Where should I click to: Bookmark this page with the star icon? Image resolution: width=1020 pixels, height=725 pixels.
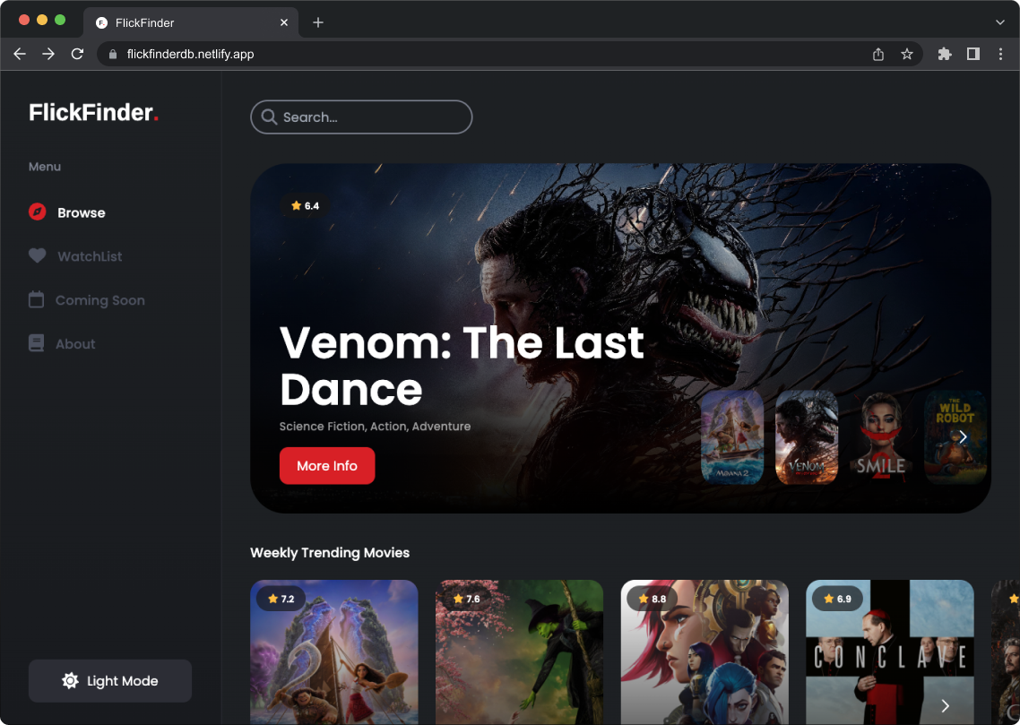[907, 54]
